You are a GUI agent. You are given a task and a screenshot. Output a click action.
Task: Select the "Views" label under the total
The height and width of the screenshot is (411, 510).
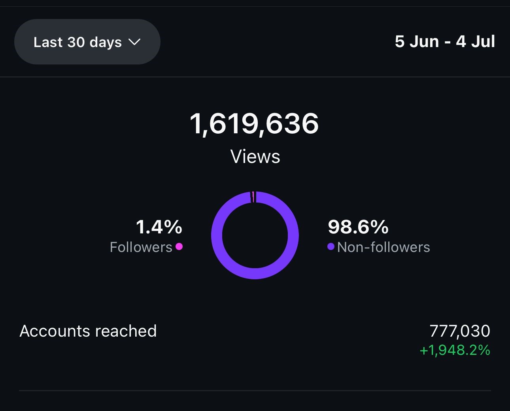[x=255, y=157]
